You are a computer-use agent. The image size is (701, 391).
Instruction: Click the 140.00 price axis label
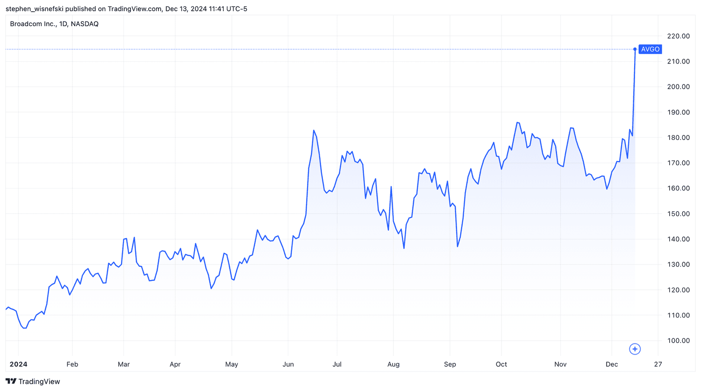[x=679, y=239]
